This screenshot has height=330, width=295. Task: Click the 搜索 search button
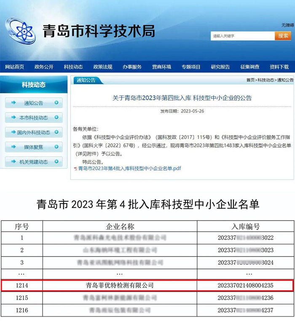pos(283,36)
